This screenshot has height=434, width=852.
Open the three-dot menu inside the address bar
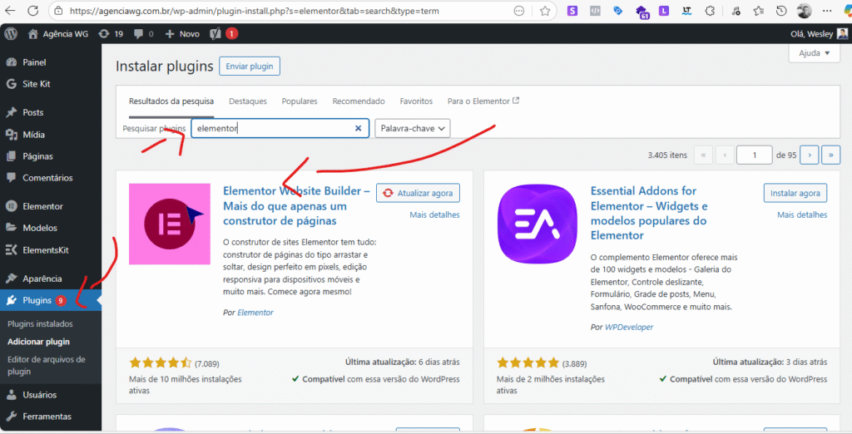[x=519, y=11]
